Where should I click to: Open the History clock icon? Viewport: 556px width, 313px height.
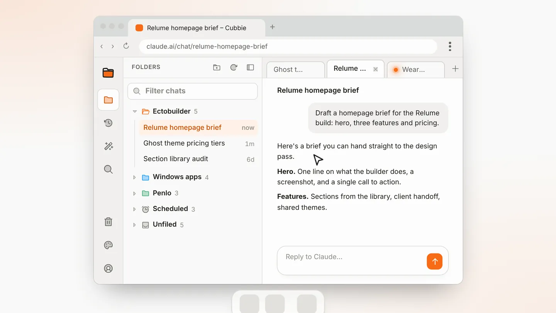pyautogui.click(x=108, y=123)
